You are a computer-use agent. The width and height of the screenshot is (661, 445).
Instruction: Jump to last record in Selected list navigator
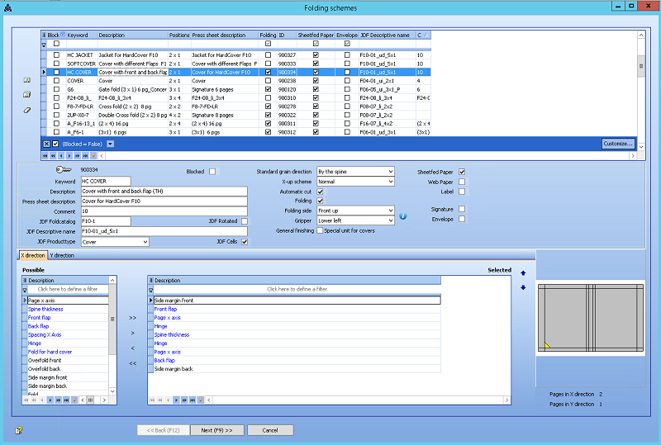193,400
